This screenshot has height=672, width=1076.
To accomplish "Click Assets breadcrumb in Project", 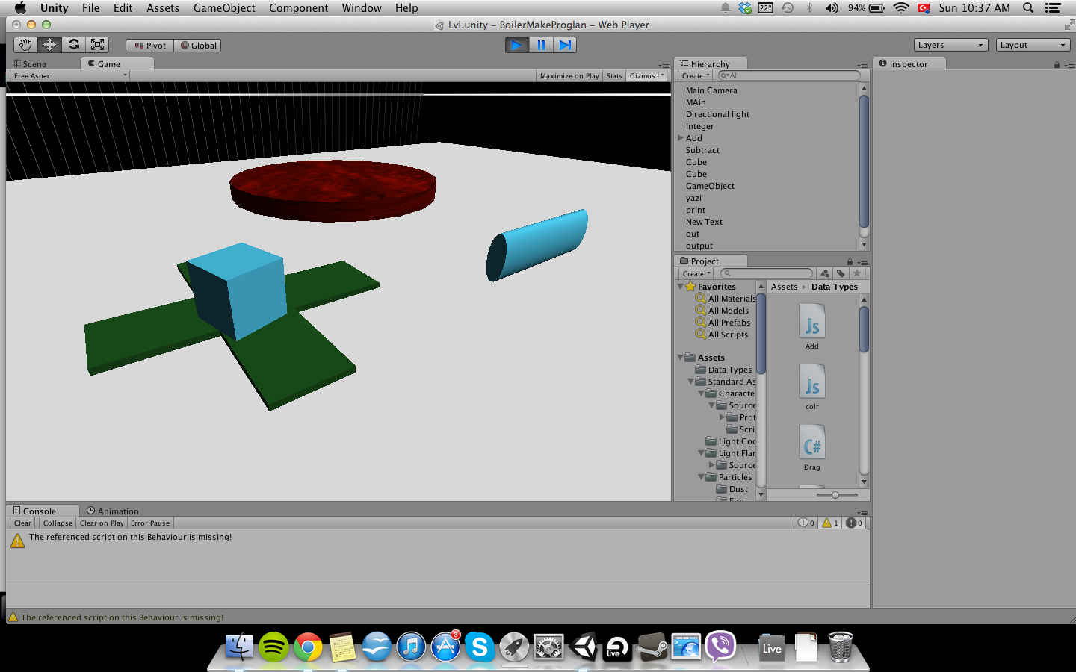I will (x=784, y=287).
